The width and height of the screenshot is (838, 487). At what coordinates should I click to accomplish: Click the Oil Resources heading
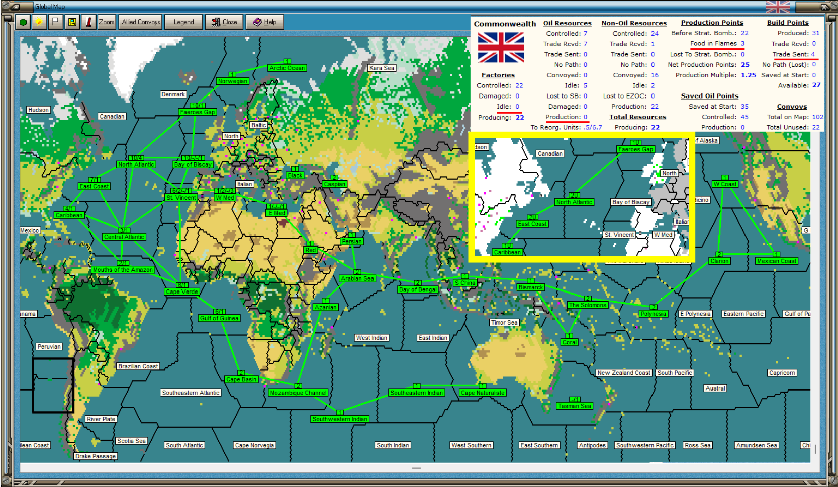[x=567, y=23]
